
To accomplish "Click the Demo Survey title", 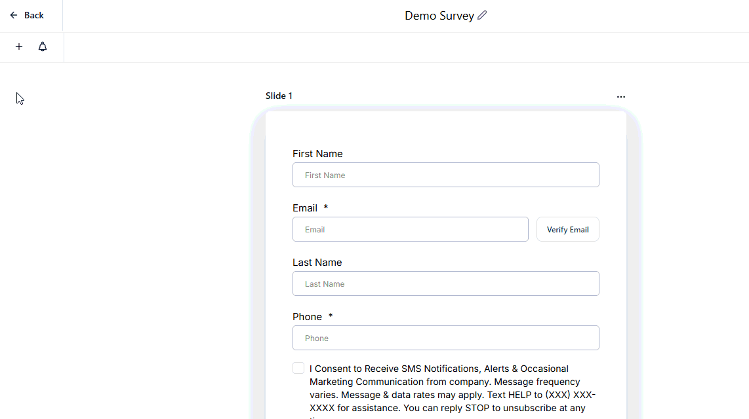I will [439, 16].
